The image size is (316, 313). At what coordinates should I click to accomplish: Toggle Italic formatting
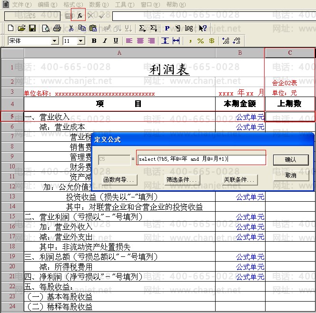click(105, 41)
